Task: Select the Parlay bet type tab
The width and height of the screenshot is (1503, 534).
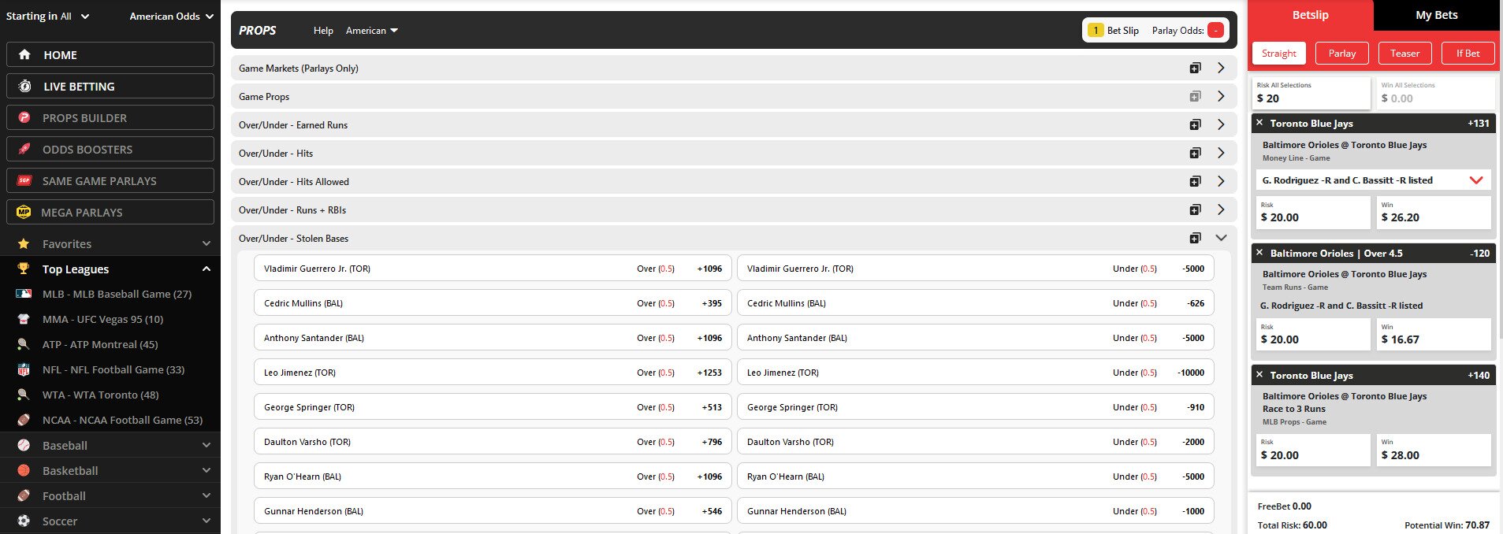Action: [1341, 54]
